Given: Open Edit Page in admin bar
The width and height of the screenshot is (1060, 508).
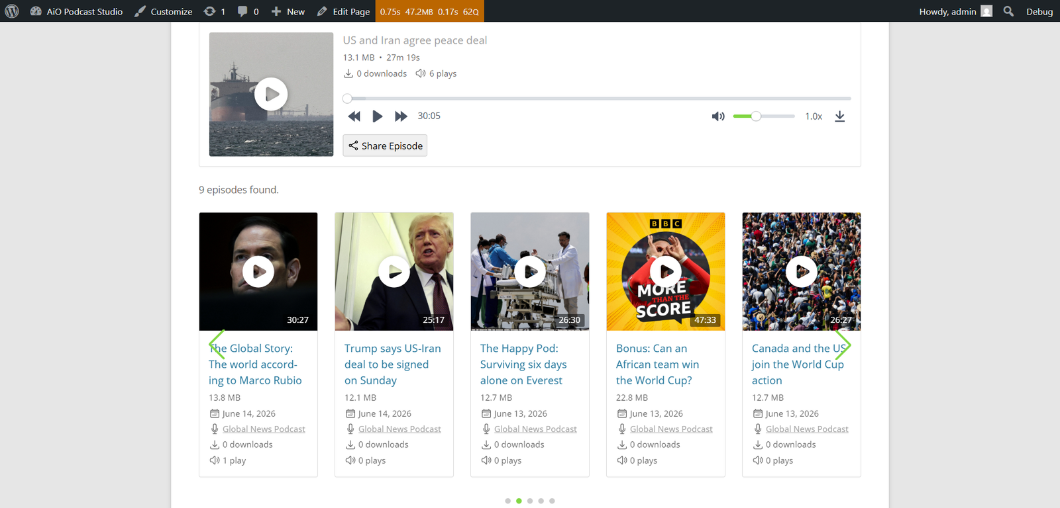Looking at the screenshot, I should coord(343,11).
